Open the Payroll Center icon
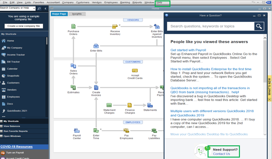 click(x=77, y=130)
